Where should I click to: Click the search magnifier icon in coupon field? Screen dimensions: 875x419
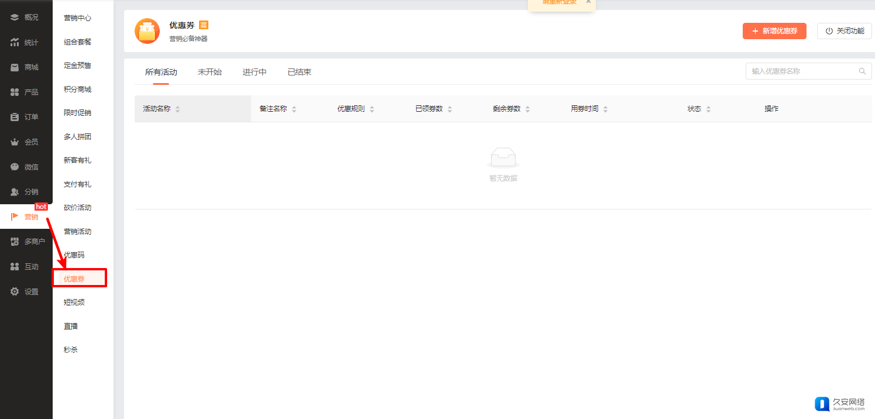point(862,71)
